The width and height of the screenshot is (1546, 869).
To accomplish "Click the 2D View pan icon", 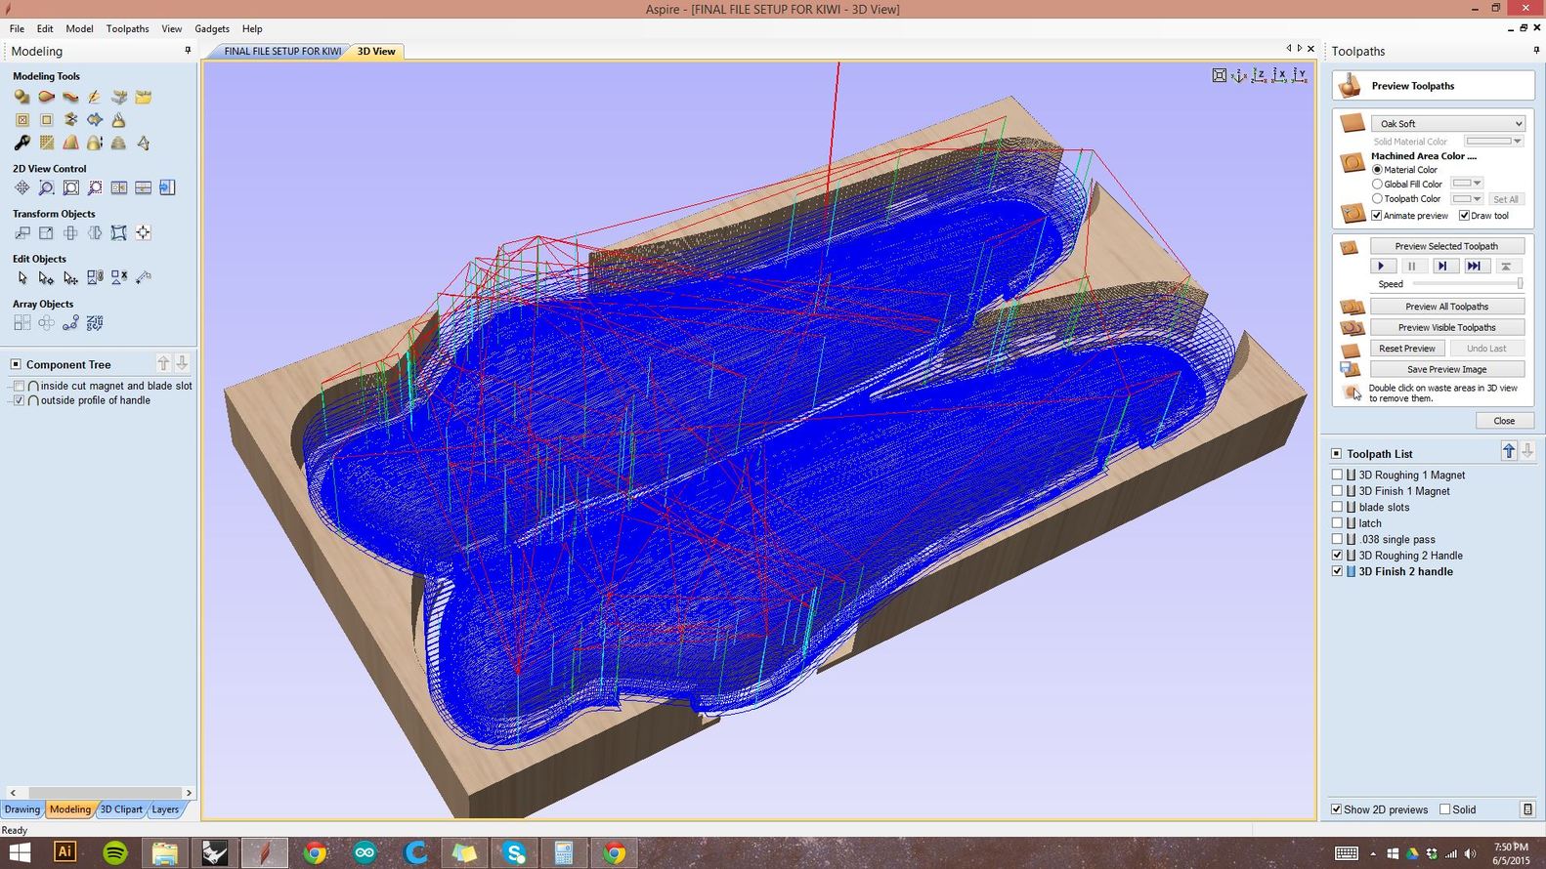I will 21,187.
